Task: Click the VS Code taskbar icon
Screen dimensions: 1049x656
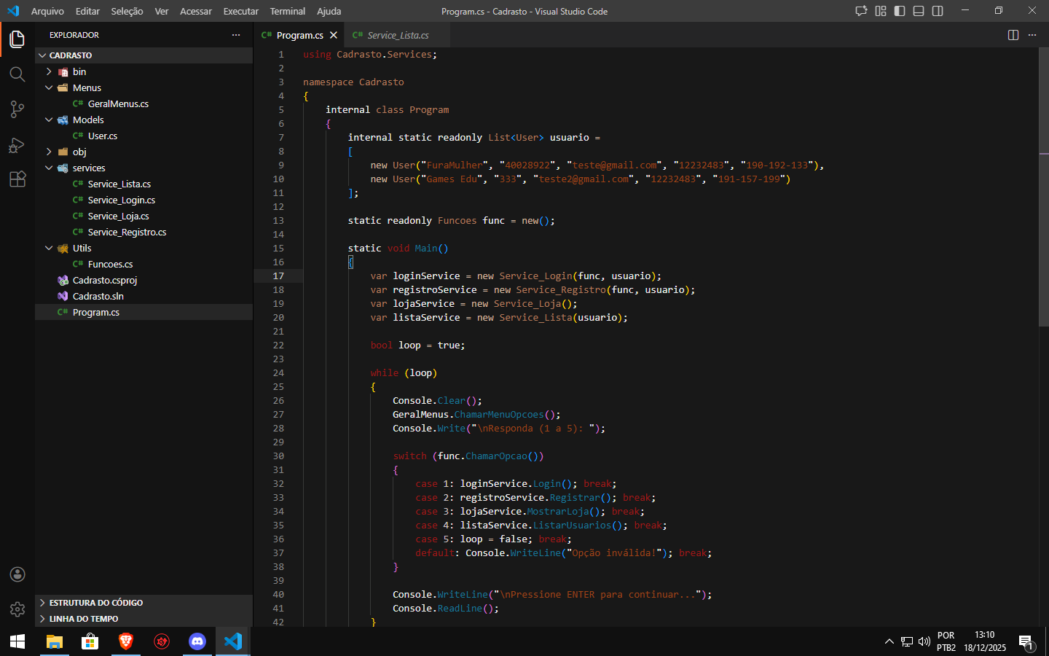Action: [x=232, y=641]
